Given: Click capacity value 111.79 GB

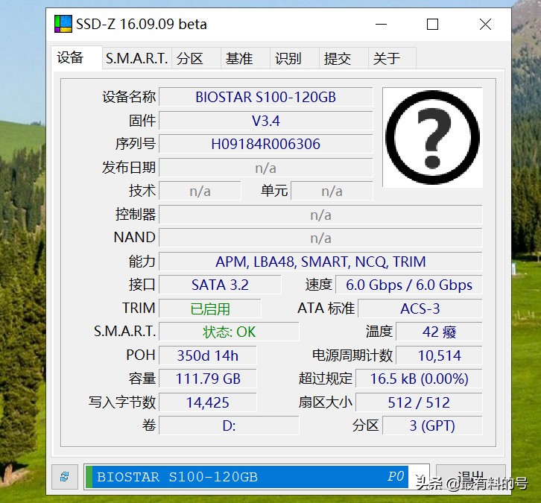Looking at the screenshot, I should [x=208, y=379].
